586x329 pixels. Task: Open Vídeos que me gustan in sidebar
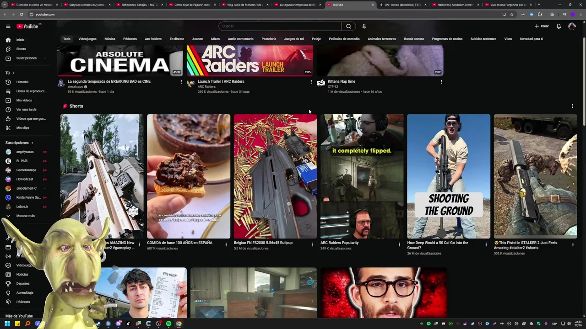[27, 118]
